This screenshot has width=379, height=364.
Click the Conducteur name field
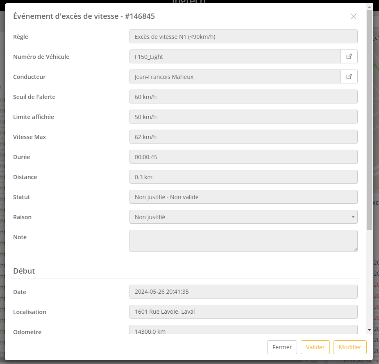tap(235, 76)
